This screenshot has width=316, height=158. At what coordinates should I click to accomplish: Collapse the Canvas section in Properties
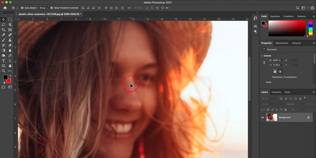click(262, 56)
